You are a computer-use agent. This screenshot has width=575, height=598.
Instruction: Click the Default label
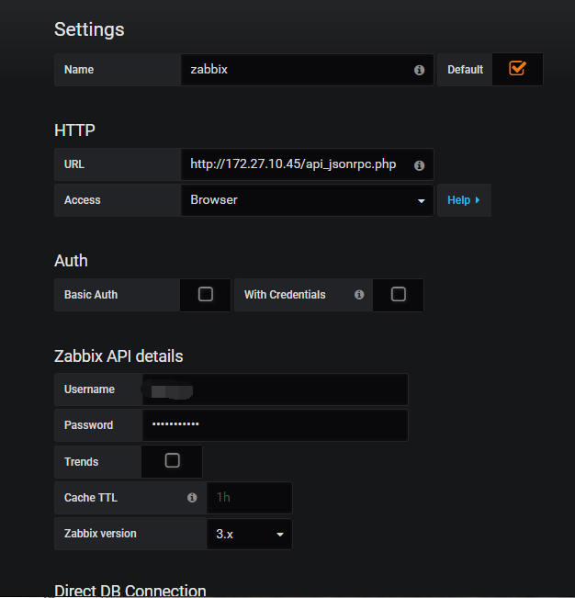(x=465, y=70)
